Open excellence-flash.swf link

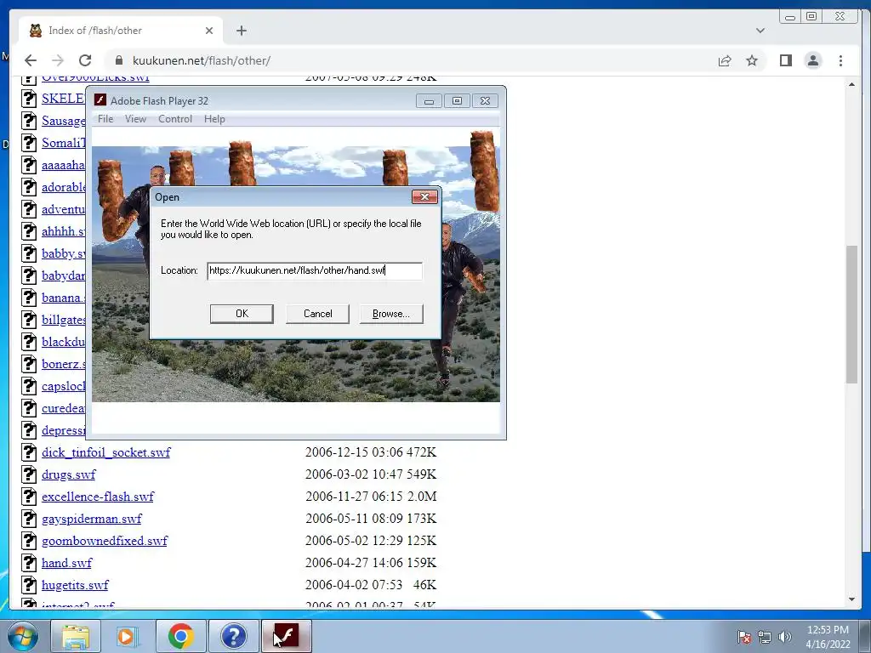(x=98, y=497)
